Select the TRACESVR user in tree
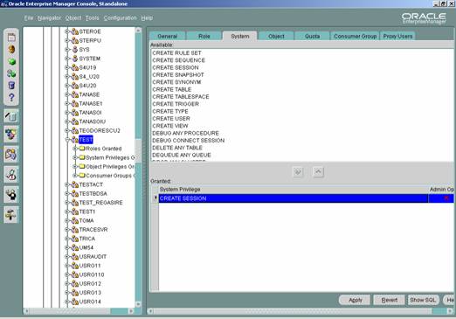This screenshot has width=456, height=319. point(93,230)
